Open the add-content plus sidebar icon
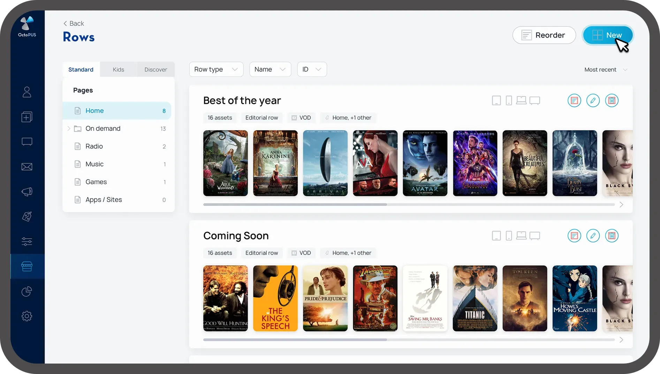 coord(27,117)
